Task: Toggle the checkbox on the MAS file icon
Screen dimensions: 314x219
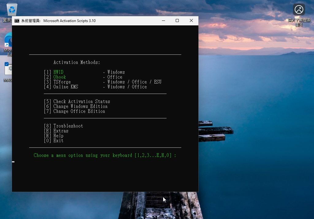Action: (6, 64)
